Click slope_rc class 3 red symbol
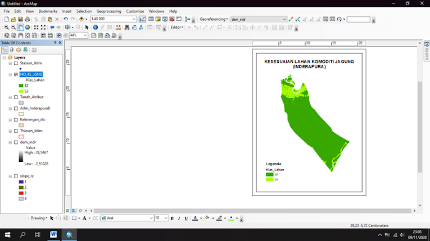Viewport: 430px width, 241px height. coord(21,193)
